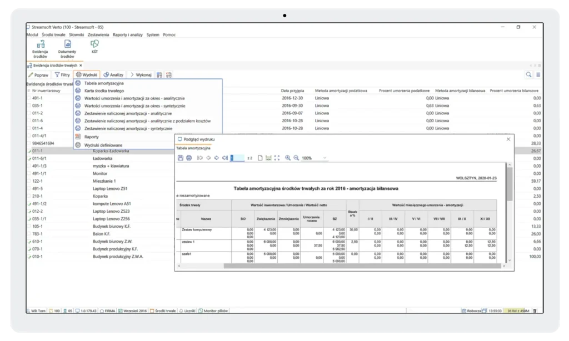Image resolution: width=569 pixels, height=341 pixels.
Task: Switch print preview to full screen view
Action: (277, 158)
